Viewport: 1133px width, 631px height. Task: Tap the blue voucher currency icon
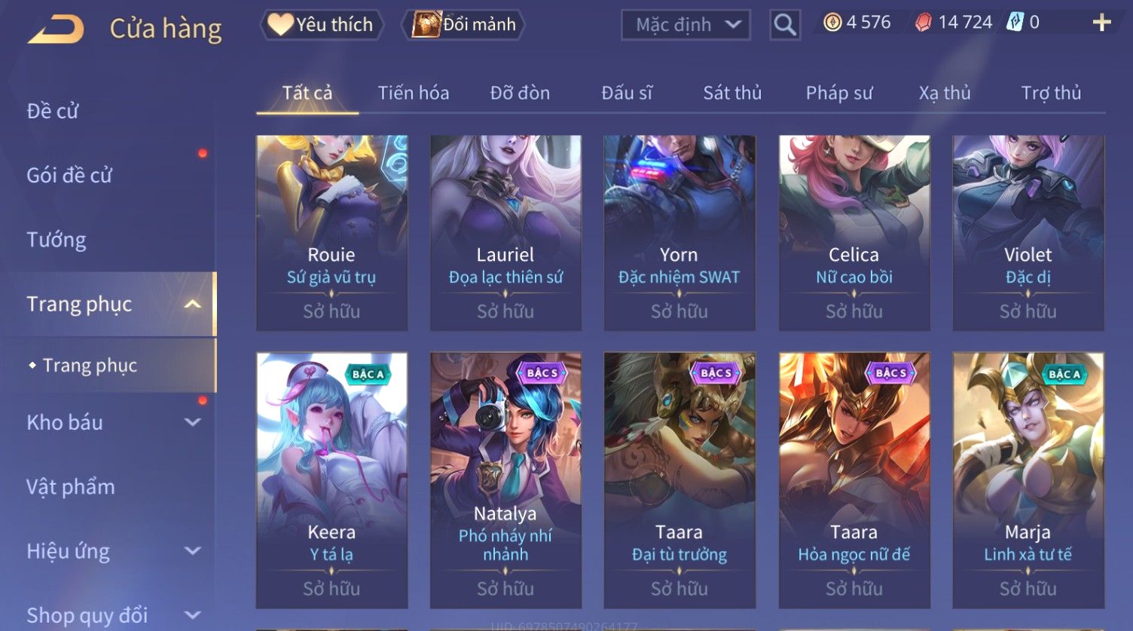click(x=1015, y=23)
